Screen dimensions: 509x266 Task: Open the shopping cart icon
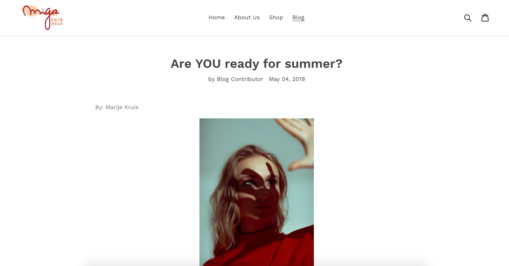click(485, 17)
